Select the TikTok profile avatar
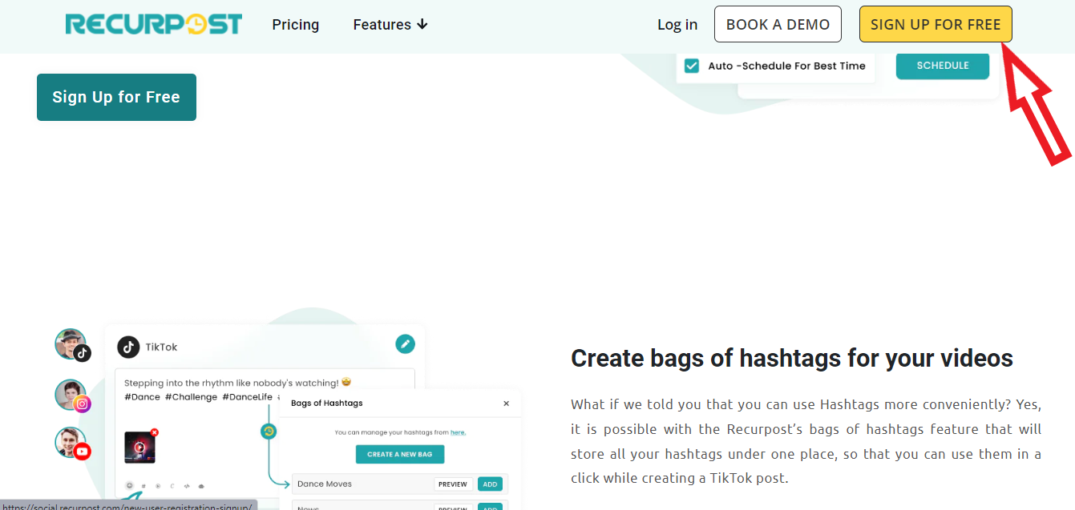 pyautogui.click(x=72, y=345)
